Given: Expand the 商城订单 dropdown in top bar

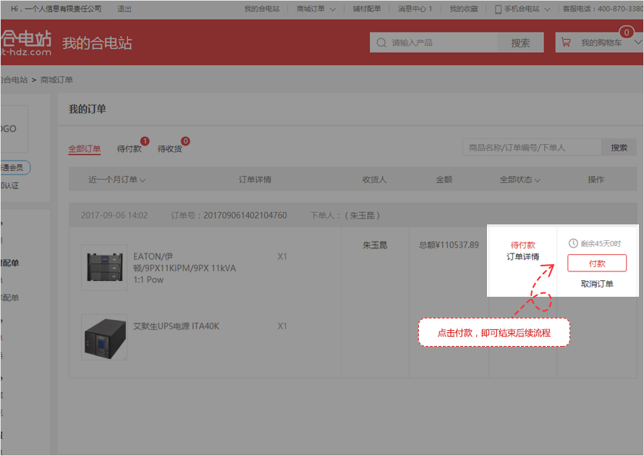Looking at the screenshot, I should [316, 9].
